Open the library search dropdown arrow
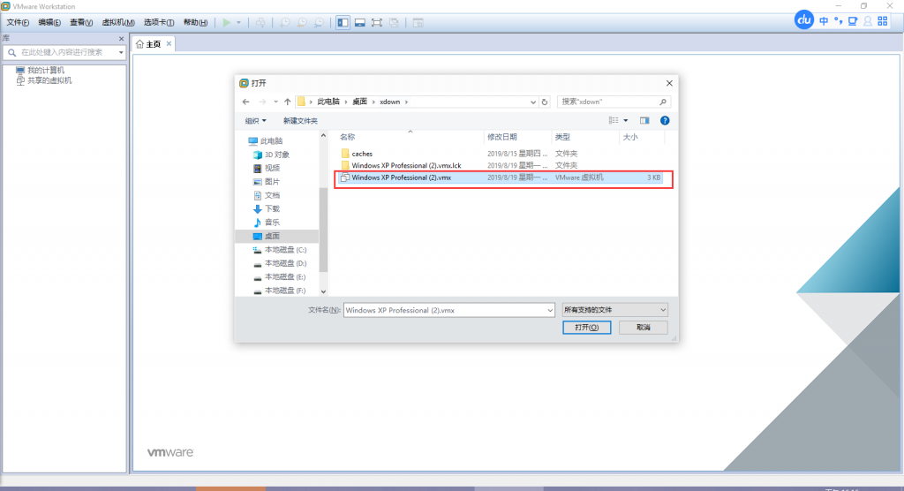904x491 pixels. [121, 52]
